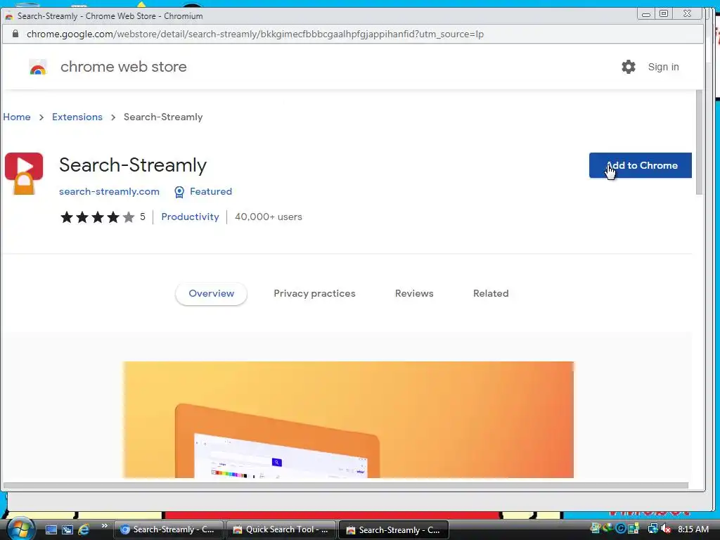720x540 pixels.
Task: Click the extension preview screenshot
Action: point(348,420)
